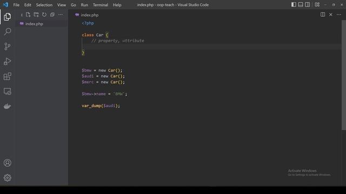Refresh the explorer file list
Image resolution: width=346 pixels, height=194 pixels.
(x=44, y=15)
